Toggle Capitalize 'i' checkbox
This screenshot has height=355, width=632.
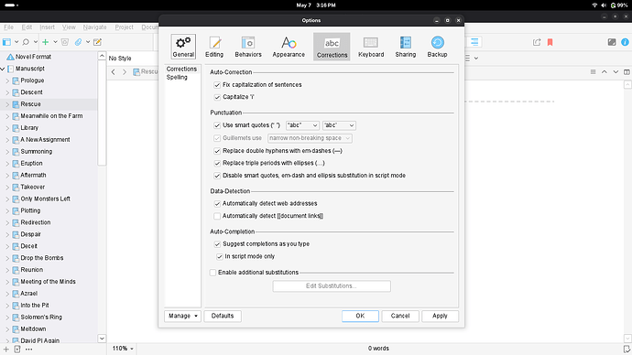coord(217,97)
